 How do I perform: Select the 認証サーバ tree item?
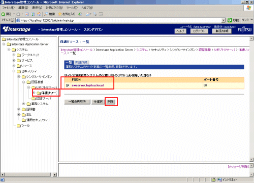click(x=44, y=98)
